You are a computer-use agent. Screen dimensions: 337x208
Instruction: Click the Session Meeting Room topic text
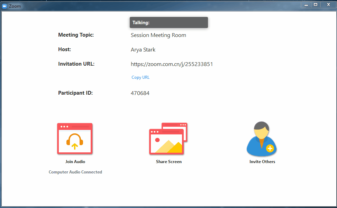tap(158, 35)
